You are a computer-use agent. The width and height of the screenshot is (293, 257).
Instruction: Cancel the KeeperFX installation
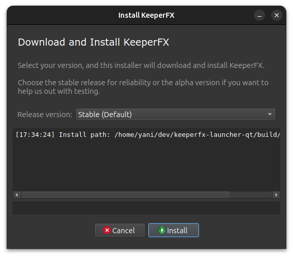click(x=120, y=230)
